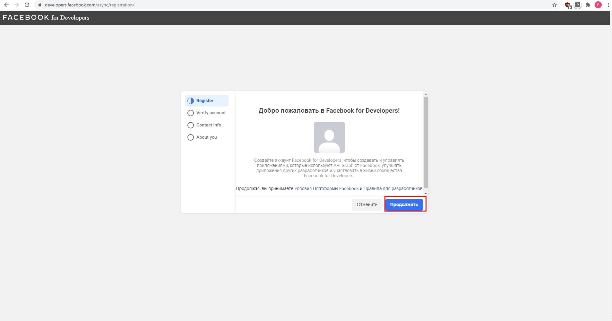Click the Отменить button
612x321 pixels.
click(x=367, y=204)
